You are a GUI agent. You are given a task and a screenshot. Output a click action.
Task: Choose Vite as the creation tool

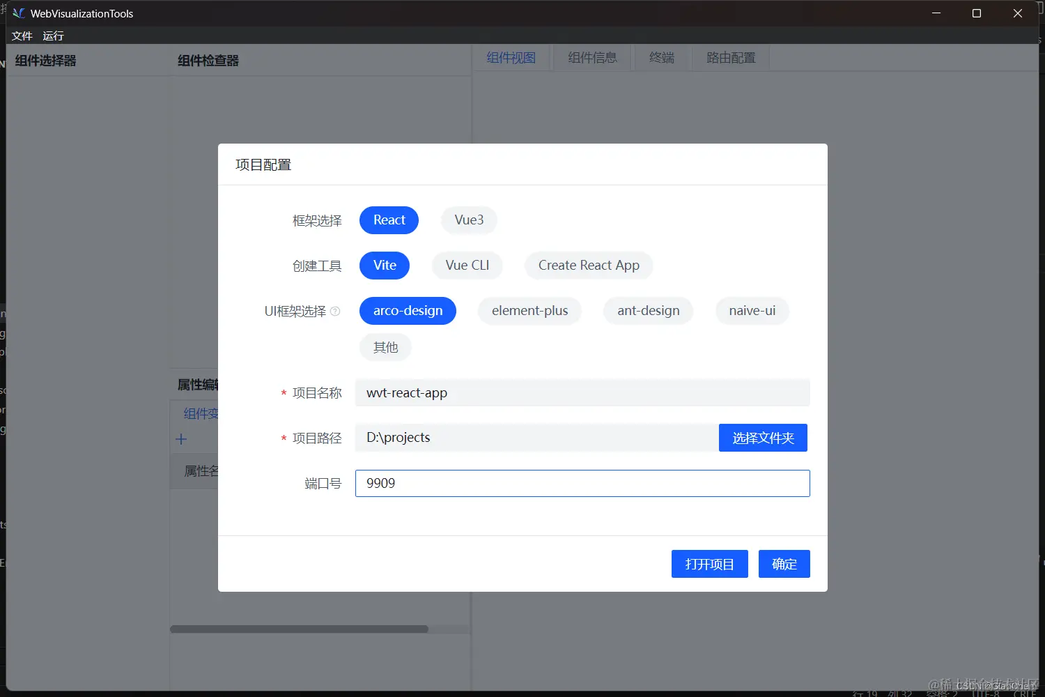pos(385,266)
